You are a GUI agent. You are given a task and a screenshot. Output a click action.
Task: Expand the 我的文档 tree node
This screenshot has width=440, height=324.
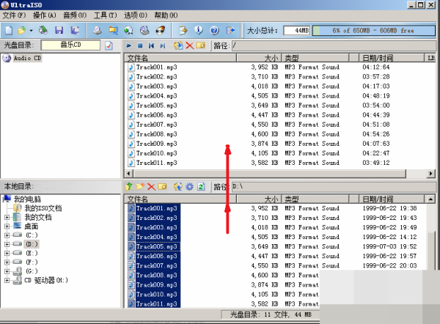tap(7, 218)
